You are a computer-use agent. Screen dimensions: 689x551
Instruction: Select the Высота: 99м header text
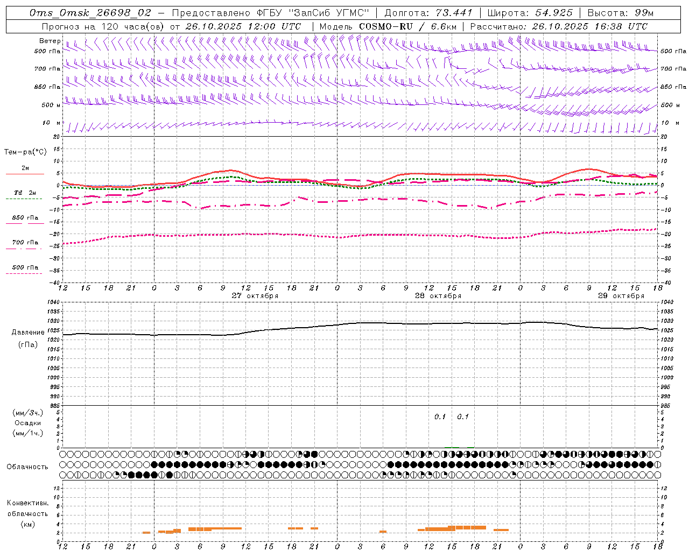tap(621, 13)
